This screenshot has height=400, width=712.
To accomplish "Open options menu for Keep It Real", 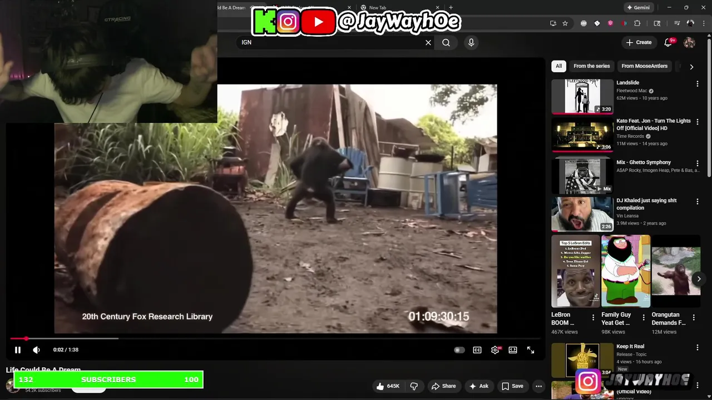I will [x=697, y=347].
